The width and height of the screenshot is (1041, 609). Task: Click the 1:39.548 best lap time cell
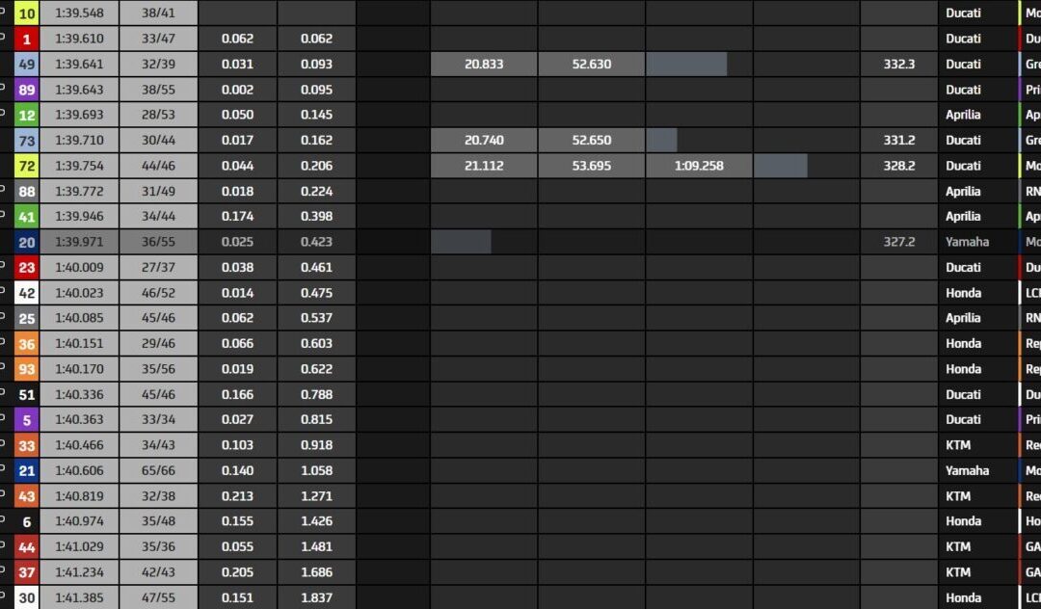(79, 13)
